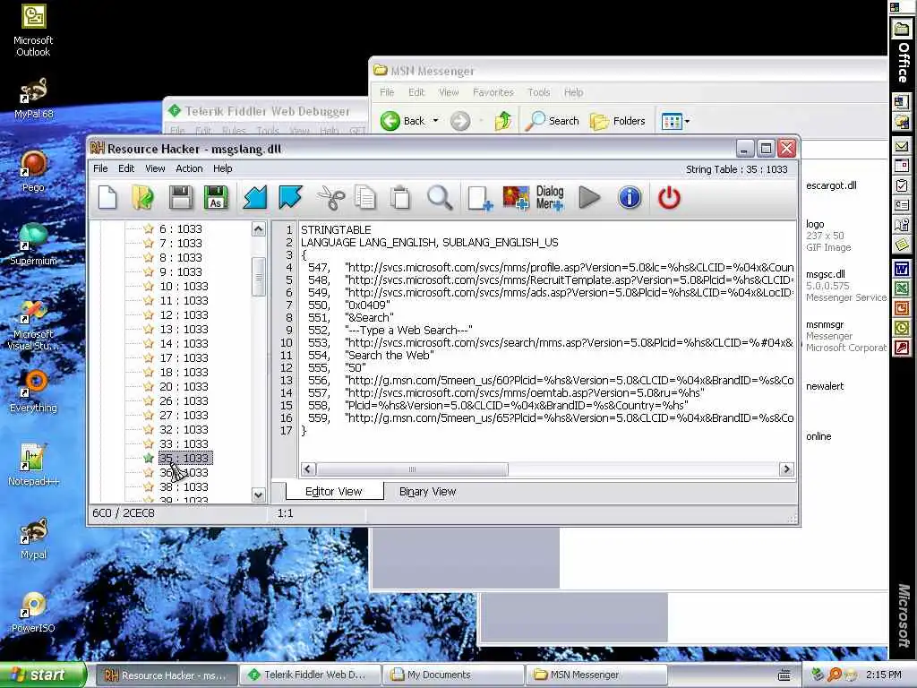Click Search in MSN Messenger toolbar
Viewport: 917px width, 688px height.
click(552, 121)
